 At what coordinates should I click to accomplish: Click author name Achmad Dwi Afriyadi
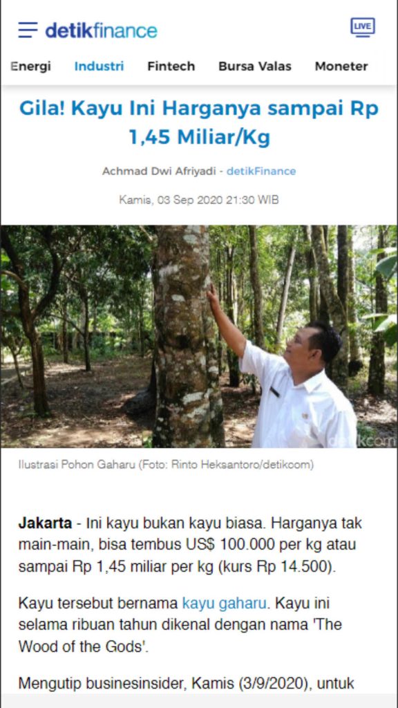point(159,171)
